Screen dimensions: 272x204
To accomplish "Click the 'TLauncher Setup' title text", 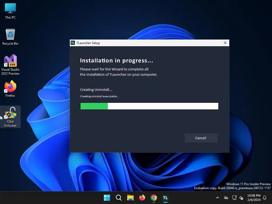I will click(x=88, y=43).
